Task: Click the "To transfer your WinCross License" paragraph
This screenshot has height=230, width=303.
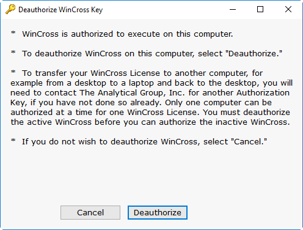Action: [151, 98]
